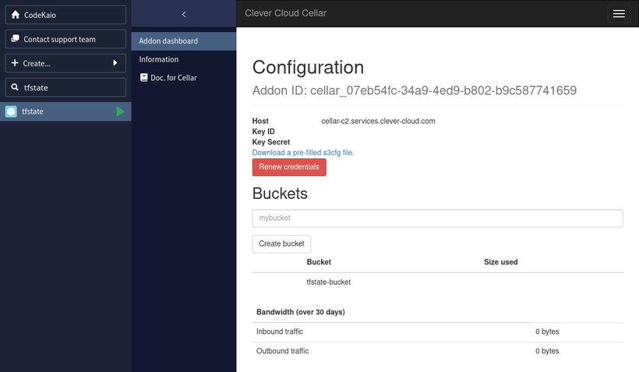The image size is (639, 372).
Task: Click the Size used column header
Action: coord(500,262)
